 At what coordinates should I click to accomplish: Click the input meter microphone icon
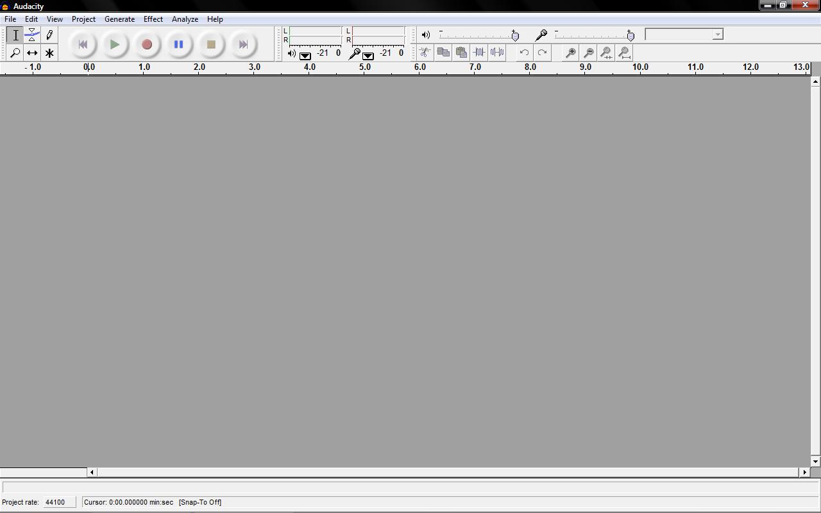tap(354, 55)
